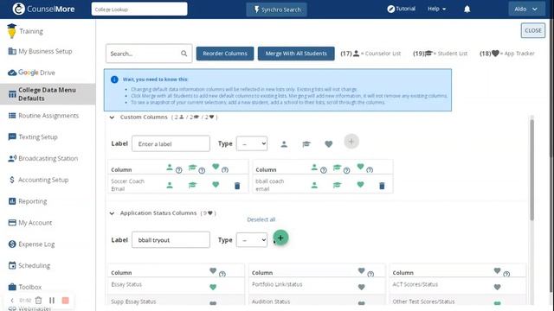554x311 pixels.
Task: Open the Aldo user menu
Action: click(x=526, y=10)
